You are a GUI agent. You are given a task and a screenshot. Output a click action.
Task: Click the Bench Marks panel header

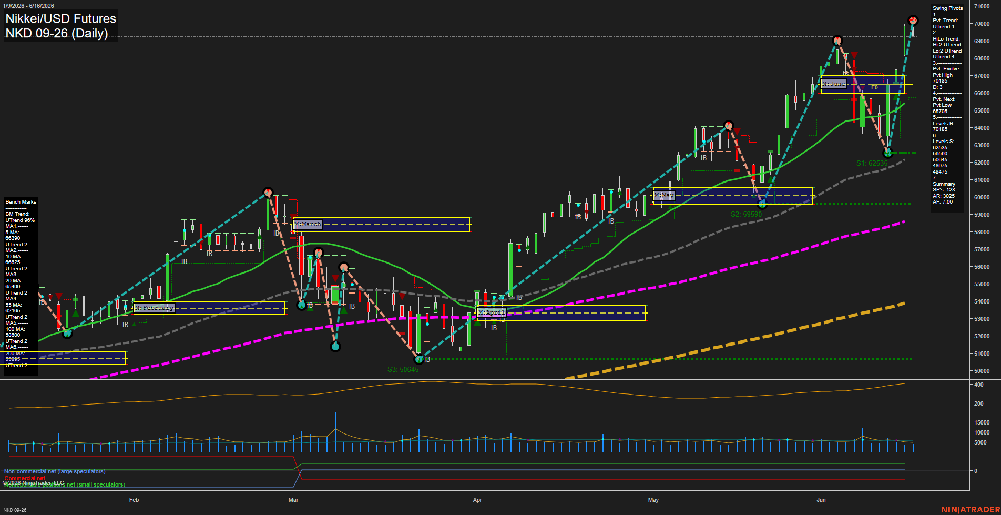[21, 202]
